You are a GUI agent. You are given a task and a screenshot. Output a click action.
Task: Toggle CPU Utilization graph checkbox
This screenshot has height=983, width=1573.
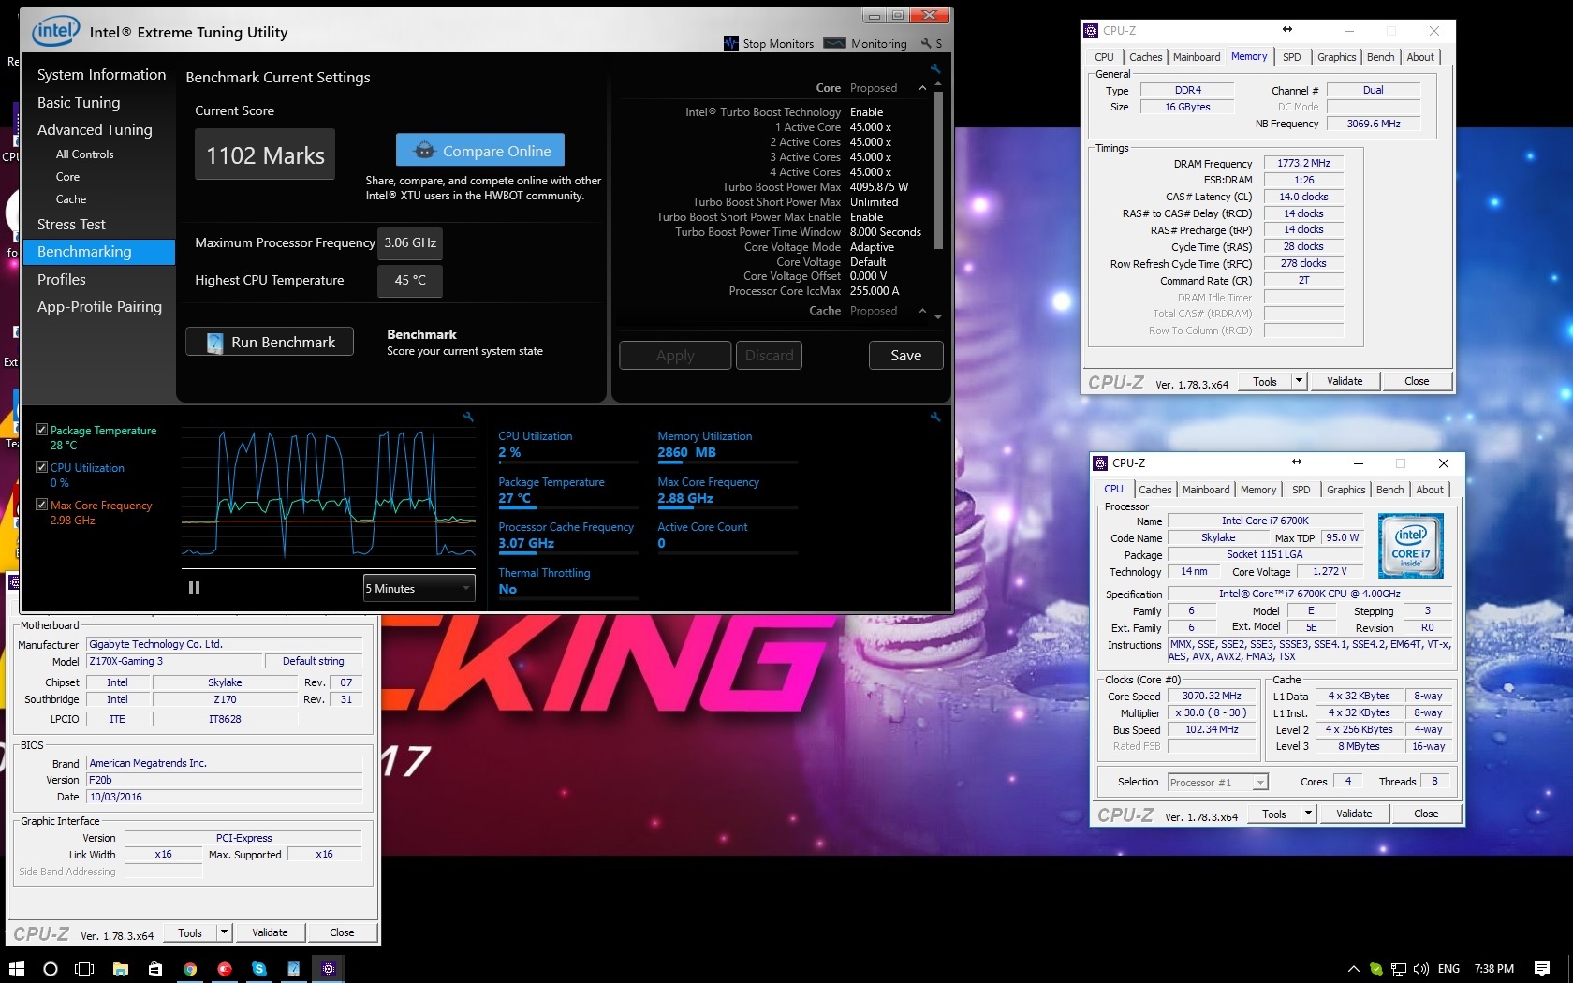coord(41,467)
